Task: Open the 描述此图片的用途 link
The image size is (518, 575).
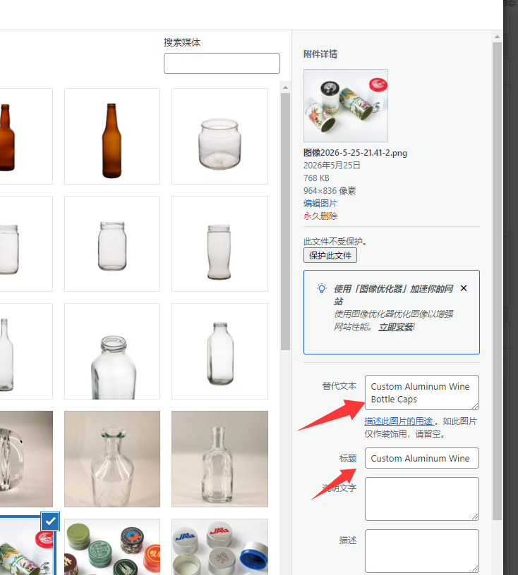Action: [x=399, y=421]
